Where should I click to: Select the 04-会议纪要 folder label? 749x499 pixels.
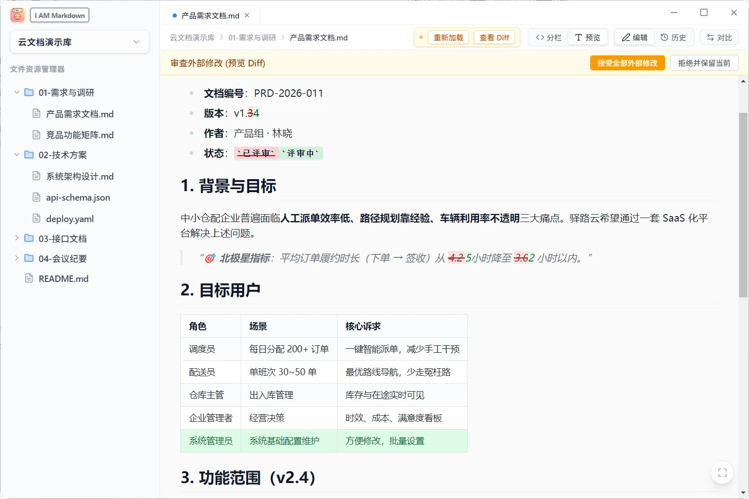[62, 258]
